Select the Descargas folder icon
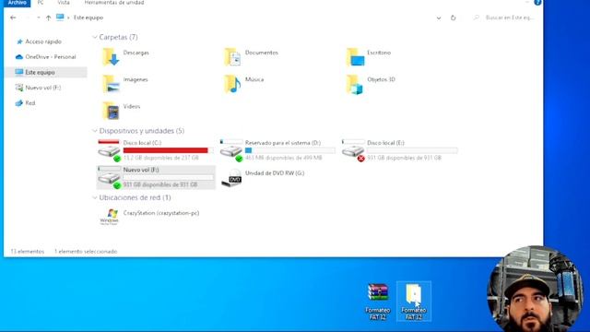The image size is (590, 332). (111, 57)
